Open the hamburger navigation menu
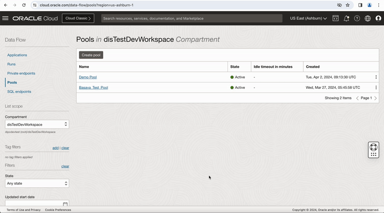This screenshot has height=213, width=384. pos(5,18)
